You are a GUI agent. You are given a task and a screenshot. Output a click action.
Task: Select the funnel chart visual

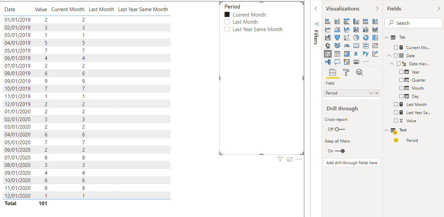click(337, 38)
